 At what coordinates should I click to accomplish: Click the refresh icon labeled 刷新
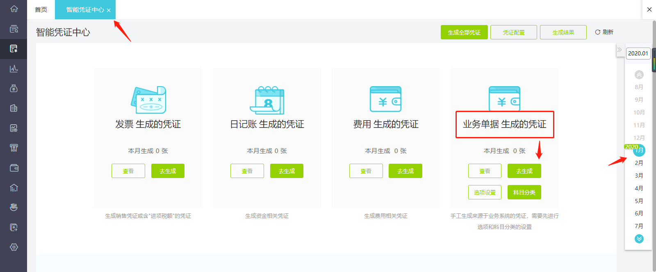click(604, 32)
